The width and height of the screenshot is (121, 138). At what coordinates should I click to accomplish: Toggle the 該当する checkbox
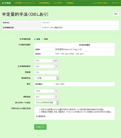pyautogui.click(x=37, y=116)
